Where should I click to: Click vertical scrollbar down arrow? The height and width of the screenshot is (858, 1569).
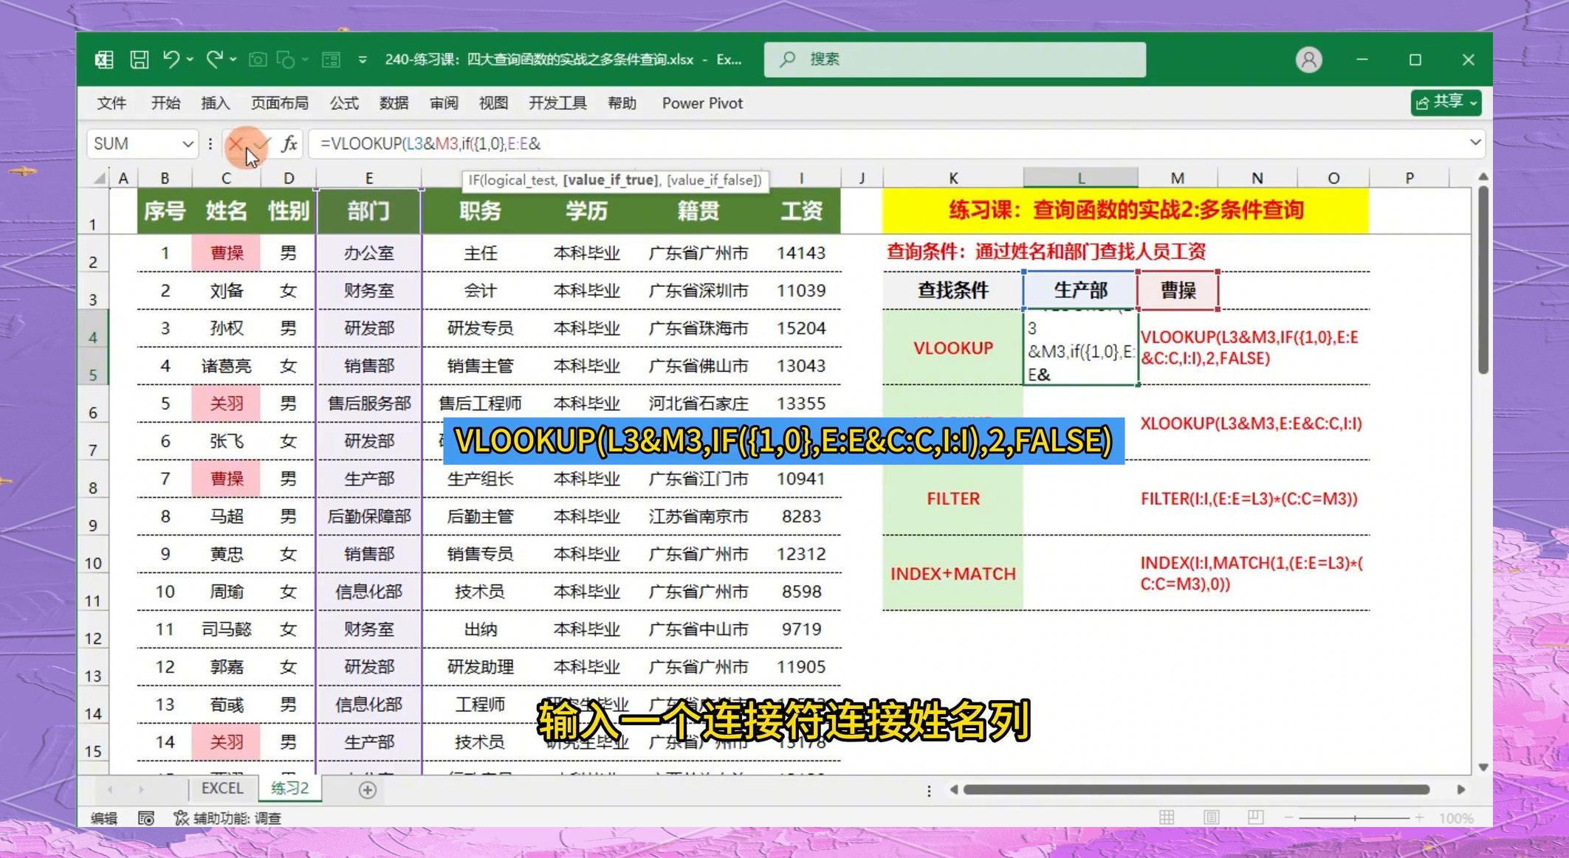tap(1483, 767)
